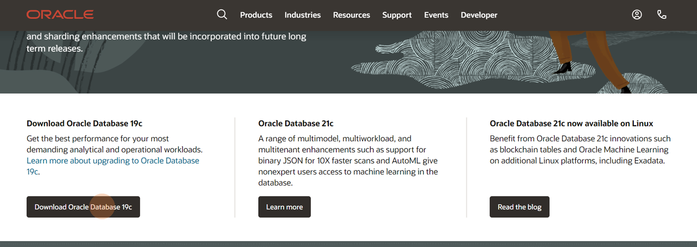
Task: Click the Download Oracle Database 19c heading
Action: point(84,123)
